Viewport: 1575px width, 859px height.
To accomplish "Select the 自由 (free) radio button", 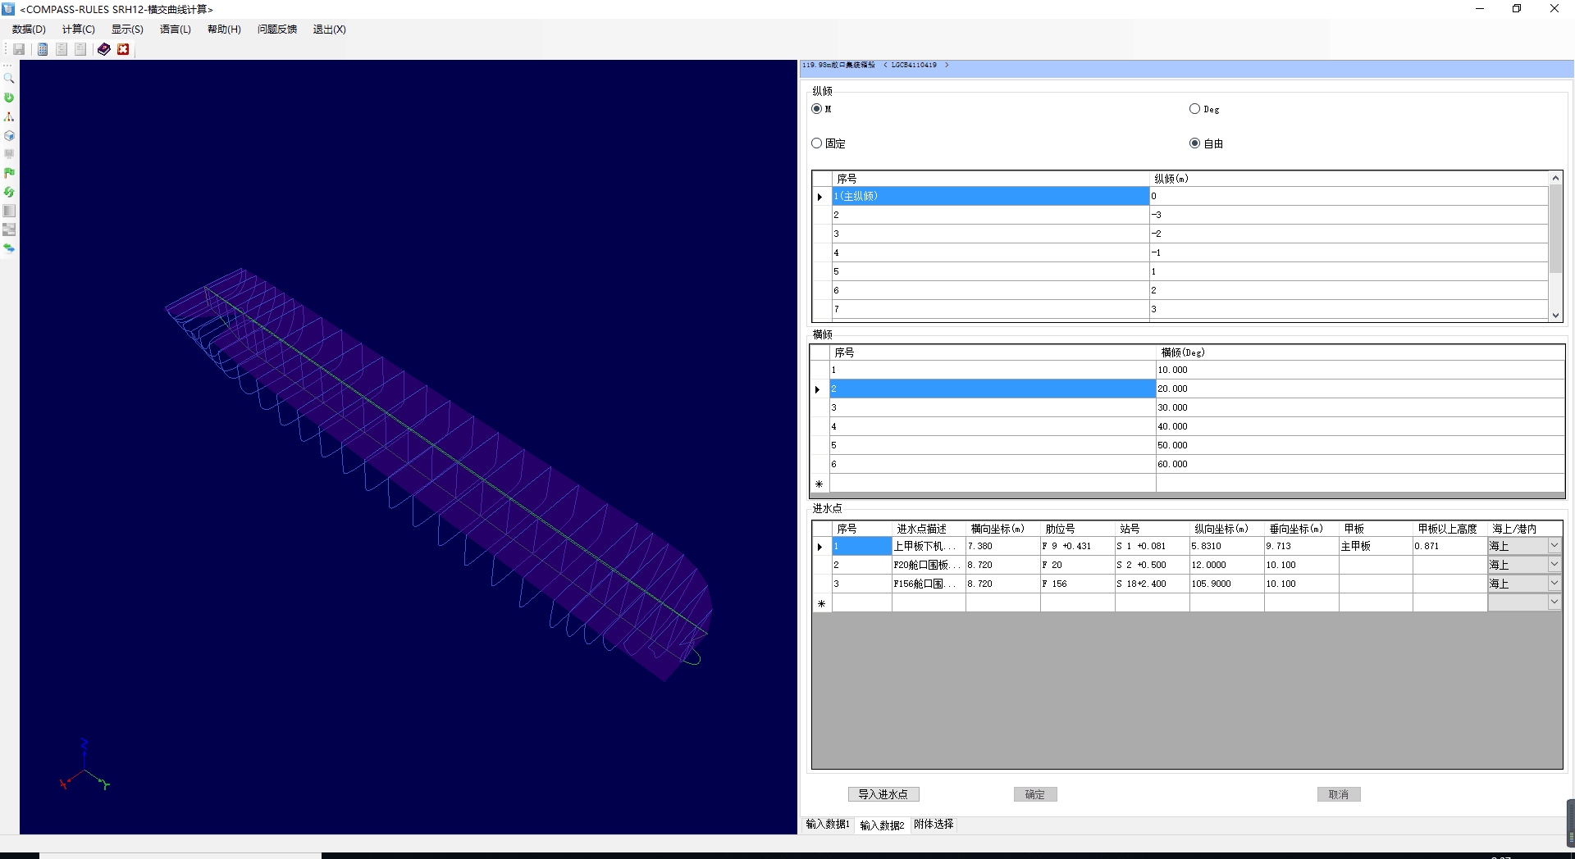I will click(1194, 143).
